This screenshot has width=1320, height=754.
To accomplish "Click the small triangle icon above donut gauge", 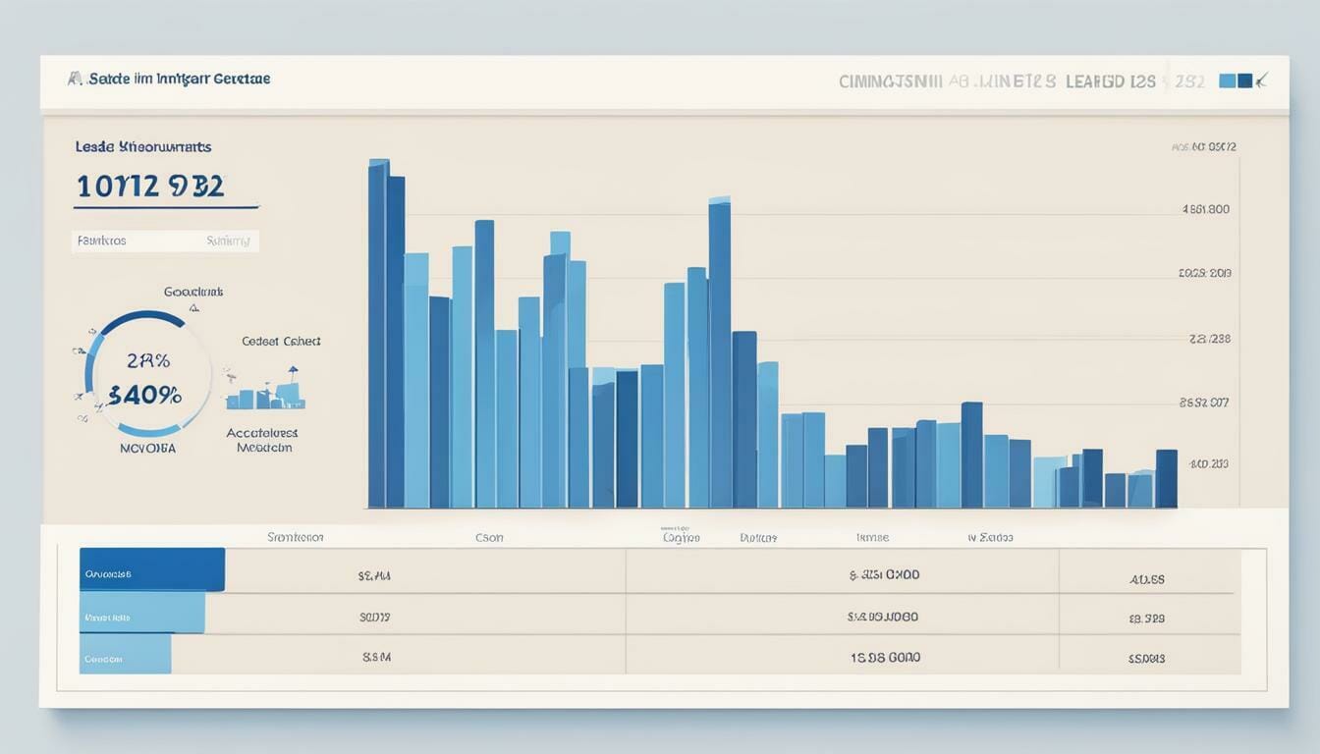I will tap(193, 307).
